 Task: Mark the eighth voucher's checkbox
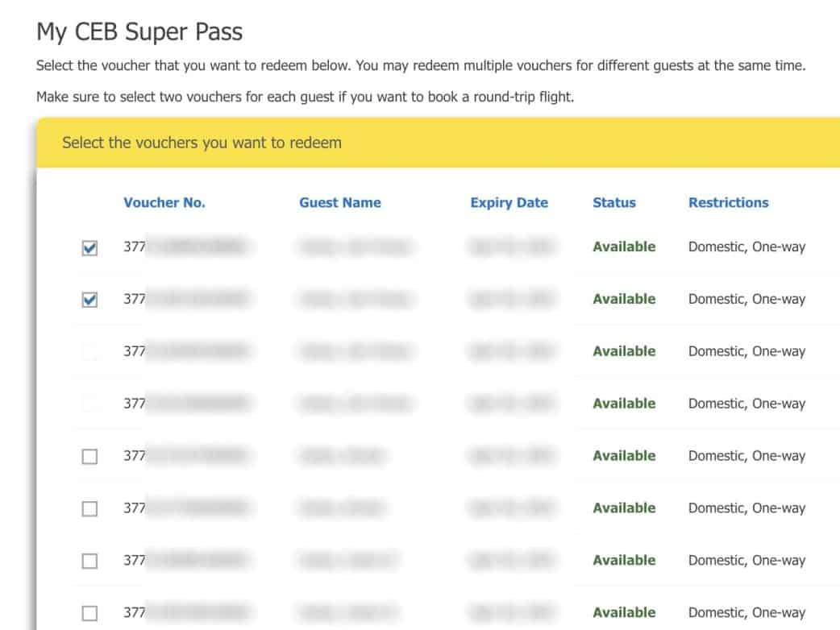click(x=89, y=613)
